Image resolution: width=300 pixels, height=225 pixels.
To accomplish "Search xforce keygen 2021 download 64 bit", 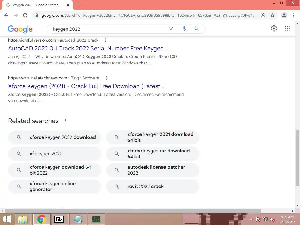I will coord(152,137).
